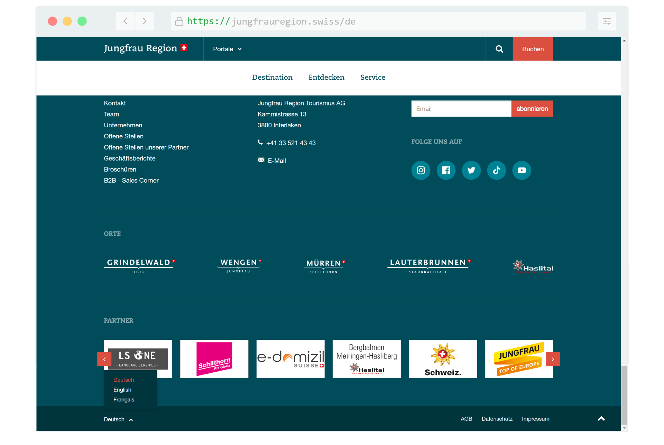This screenshot has height=445, width=664.
Task: Click the abonnieren newsletter button
Action: pos(532,109)
